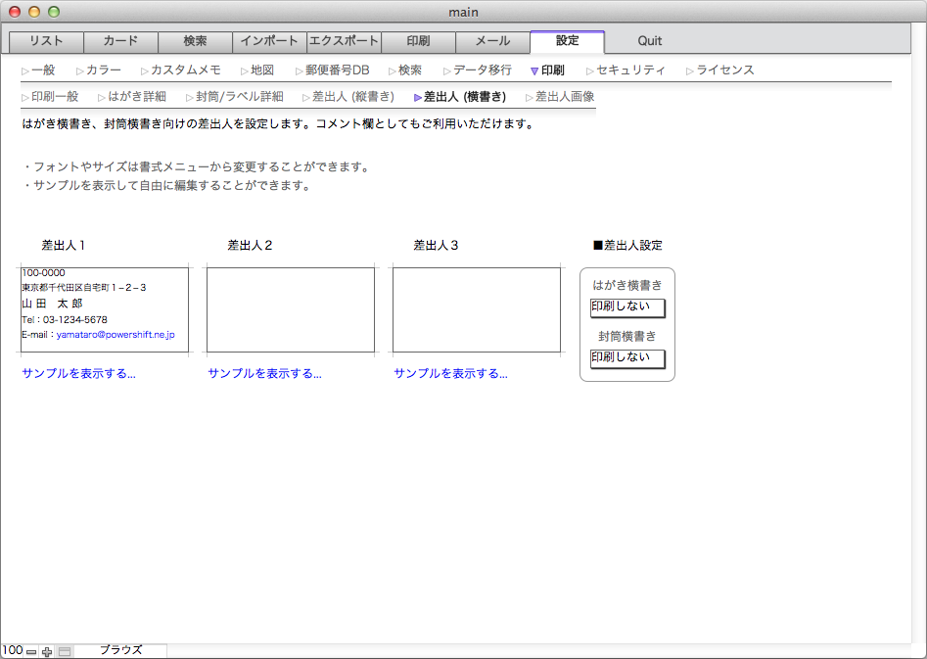The height and width of the screenshot is (659, 927).
Task: Switch to the リスト tab
Action: click(x=46, y=42)
